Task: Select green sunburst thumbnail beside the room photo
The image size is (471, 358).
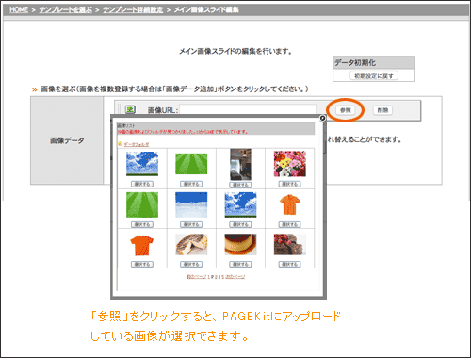Action: pos(191,164)
